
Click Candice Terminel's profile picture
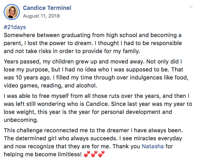tap(11, 12)
